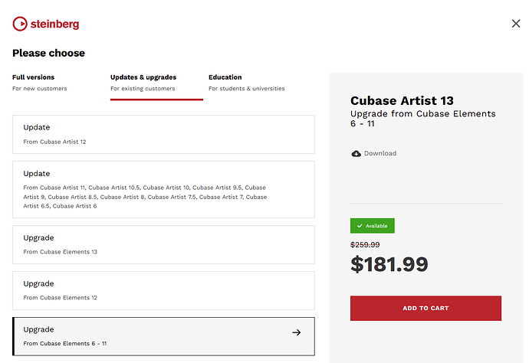Close the product selection dialog
This screenshot has height=363, width=529.
[516, 24]
